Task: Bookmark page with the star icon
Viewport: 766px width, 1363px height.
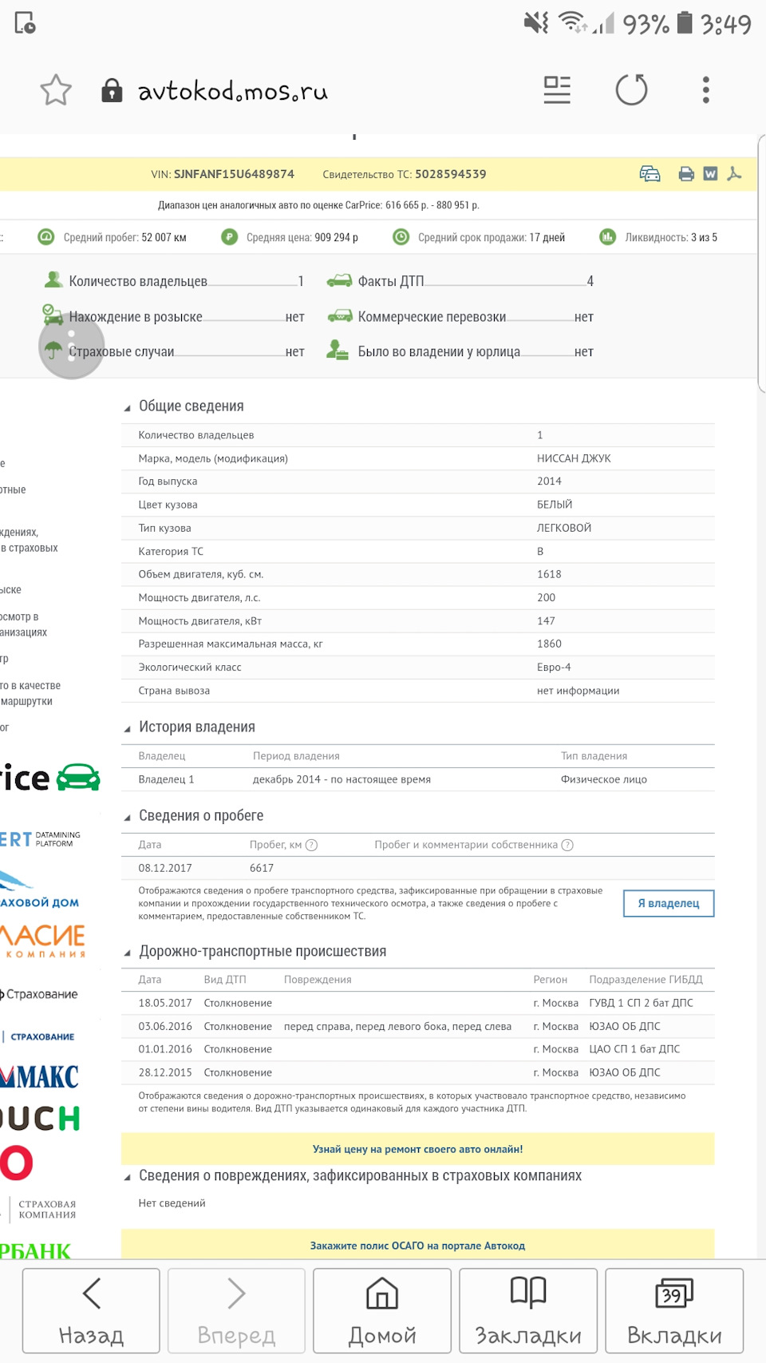Action: pyautogui.click(x=56, y=90)
